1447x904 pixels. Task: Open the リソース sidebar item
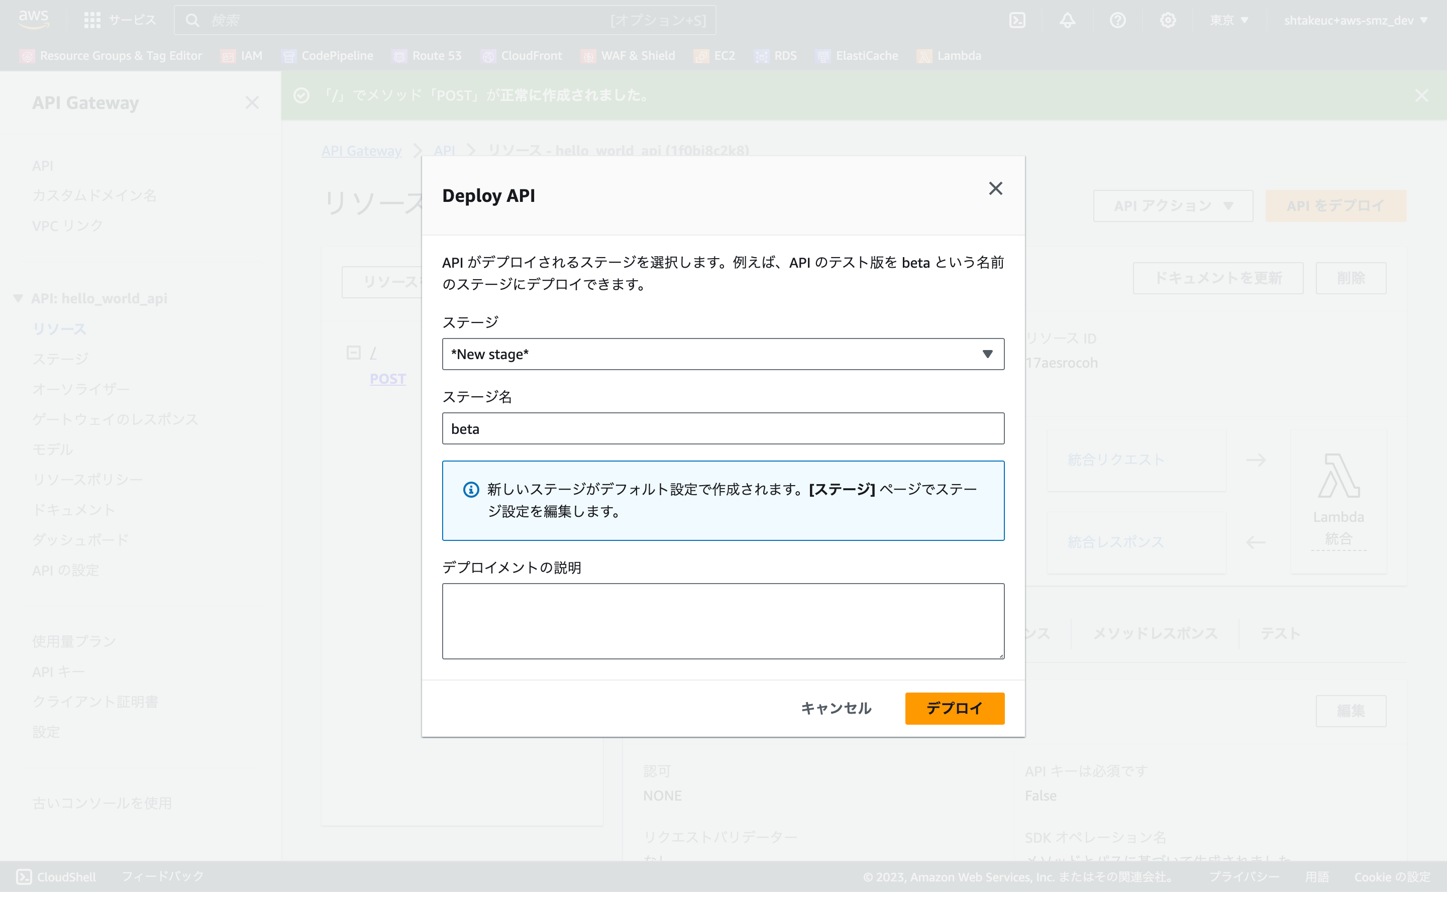(59, 329)
